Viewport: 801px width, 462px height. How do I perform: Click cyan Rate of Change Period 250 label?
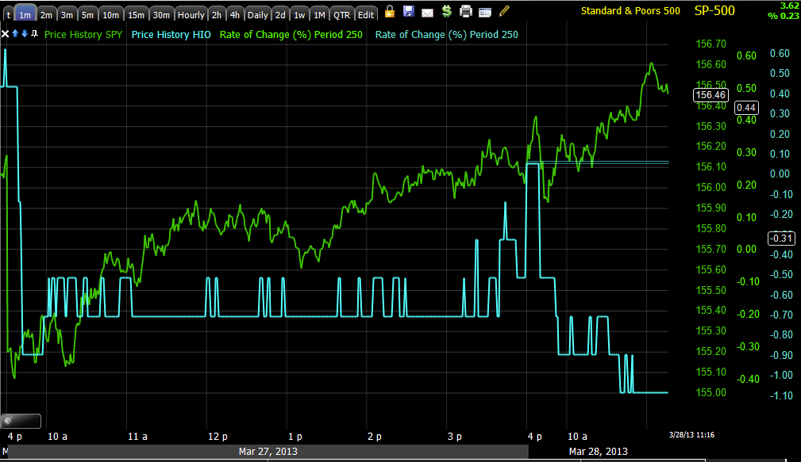(446, 35)
